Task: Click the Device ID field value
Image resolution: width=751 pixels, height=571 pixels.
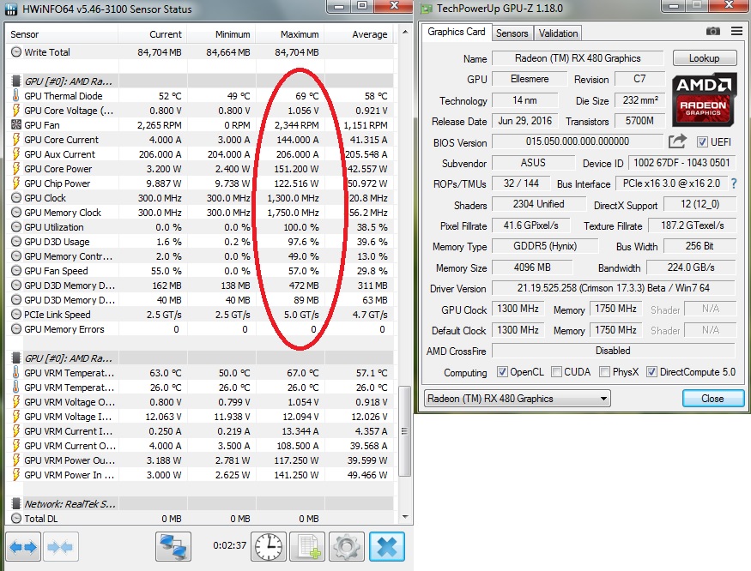Action: pos(681,163)
